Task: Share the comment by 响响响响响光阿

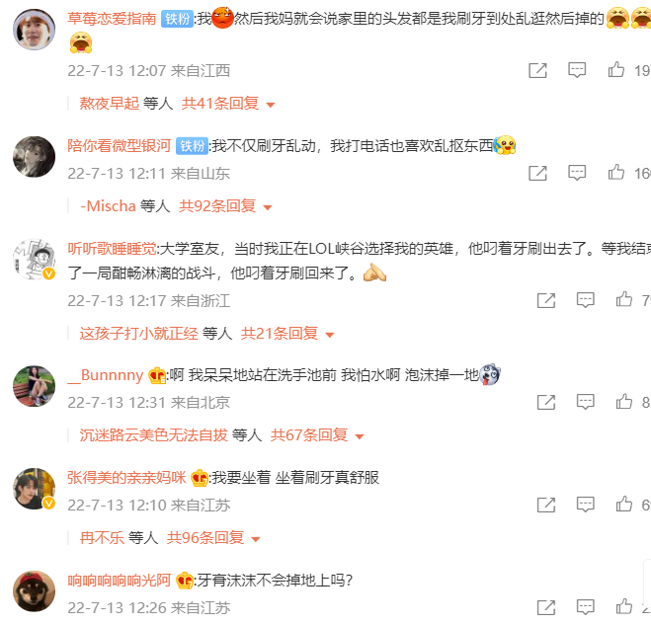Action: [546, 607]
